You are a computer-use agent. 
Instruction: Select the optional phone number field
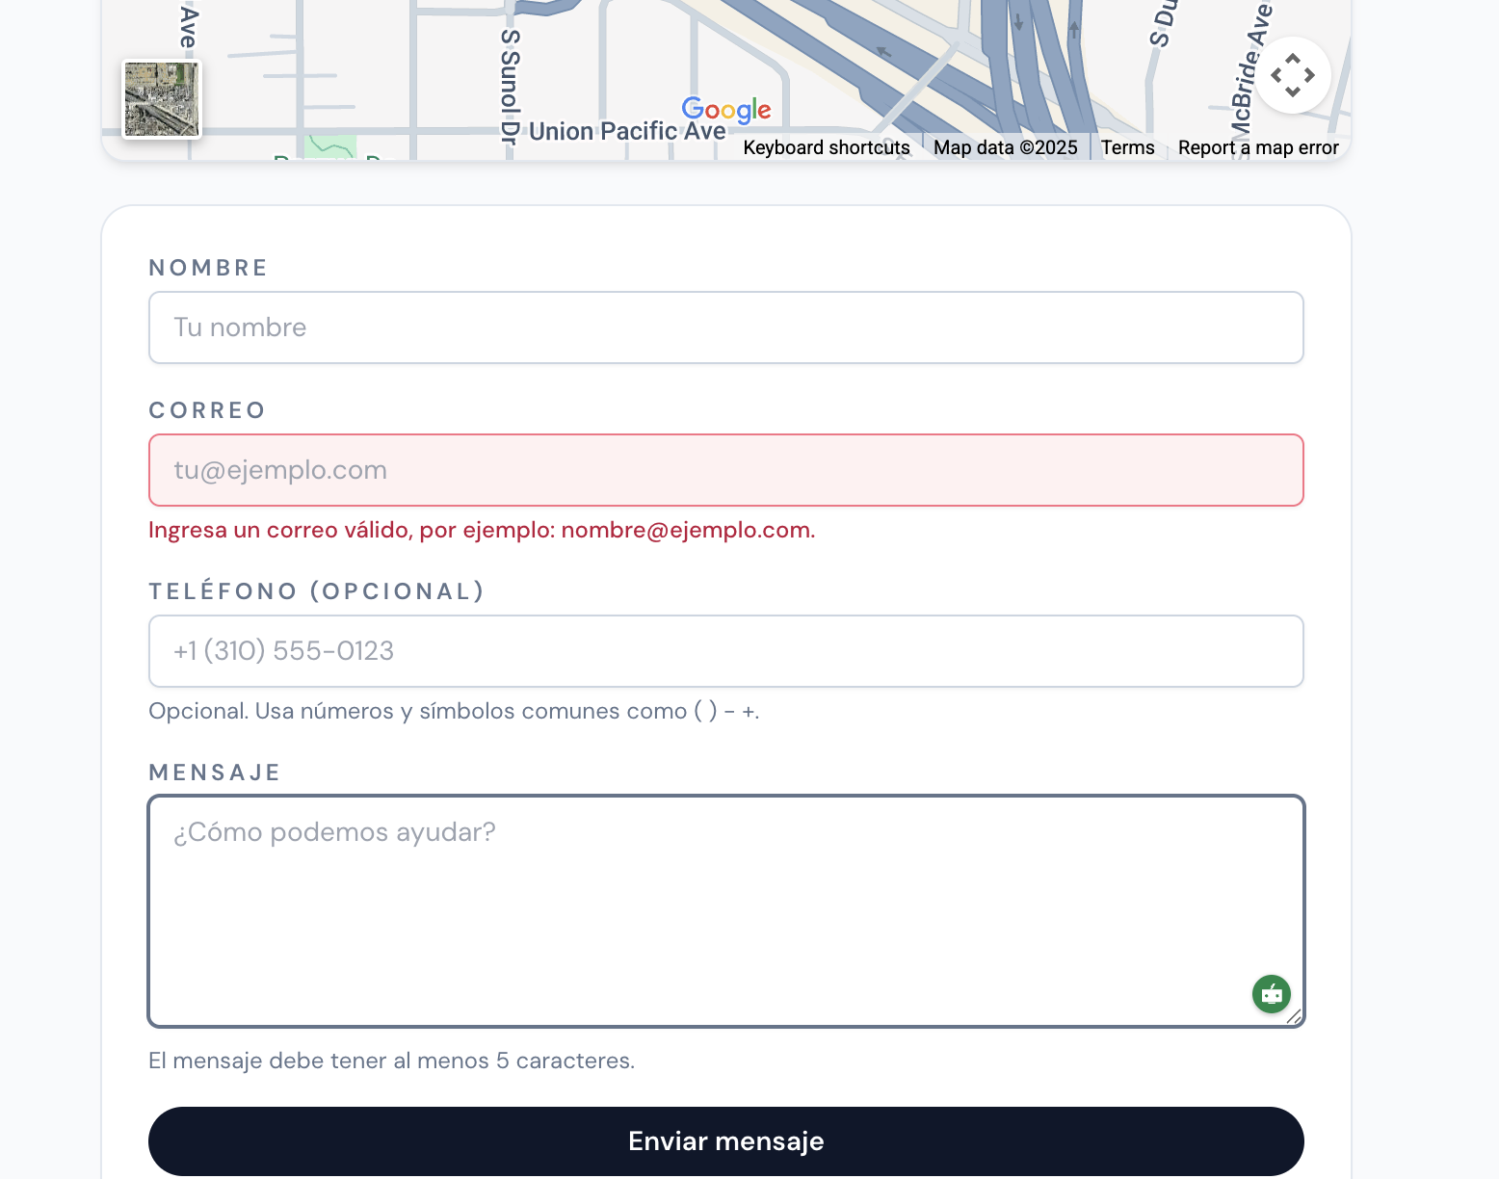click(725, 651)
